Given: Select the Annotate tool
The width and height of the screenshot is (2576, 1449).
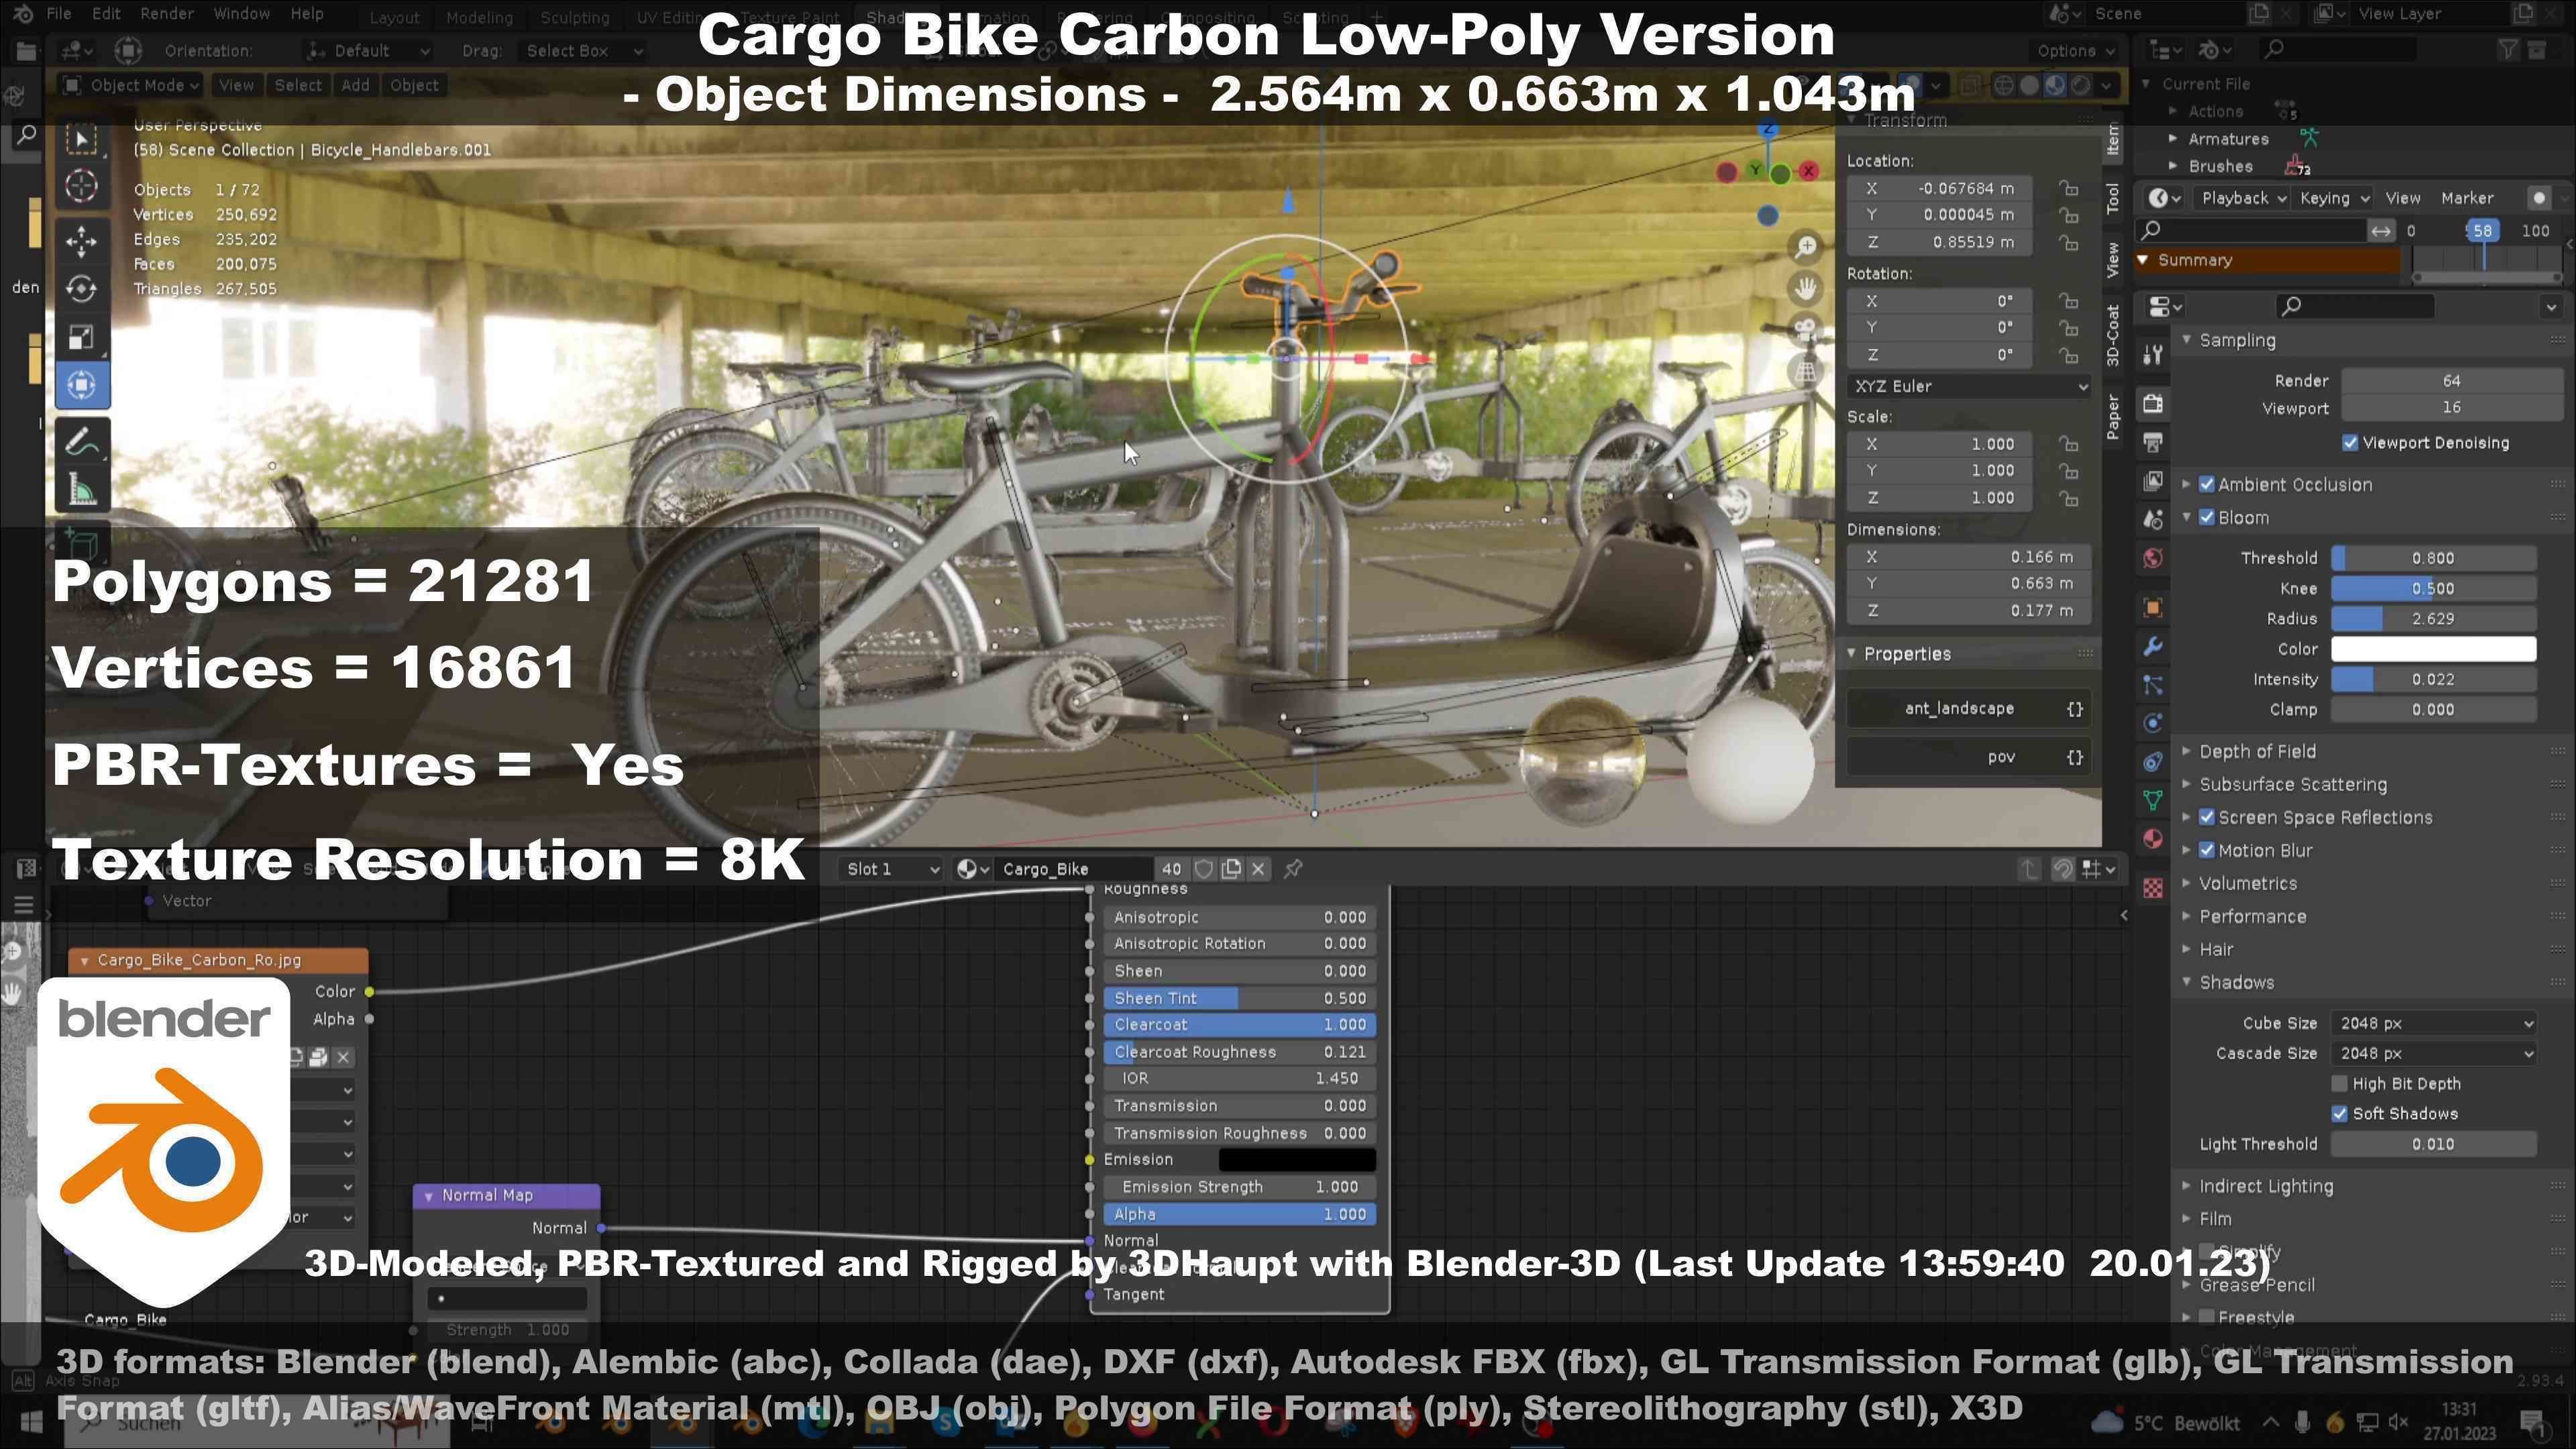Looking at the screenshot, I should pyautogui.click(x=82, y=441).
